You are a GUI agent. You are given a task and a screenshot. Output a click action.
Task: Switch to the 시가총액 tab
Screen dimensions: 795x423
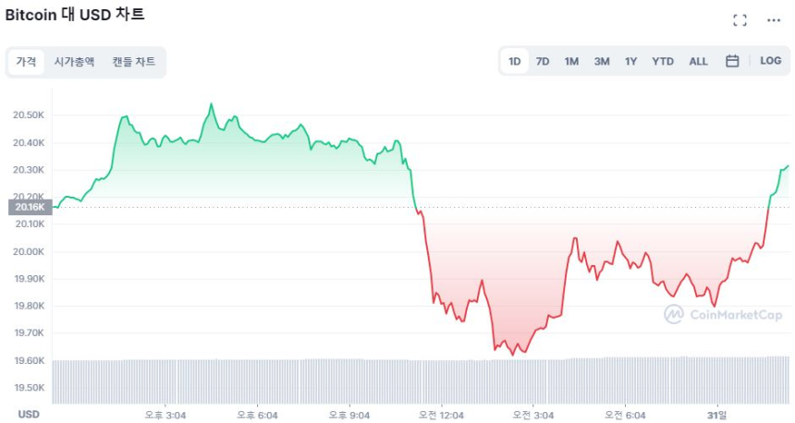pos(74,62)
